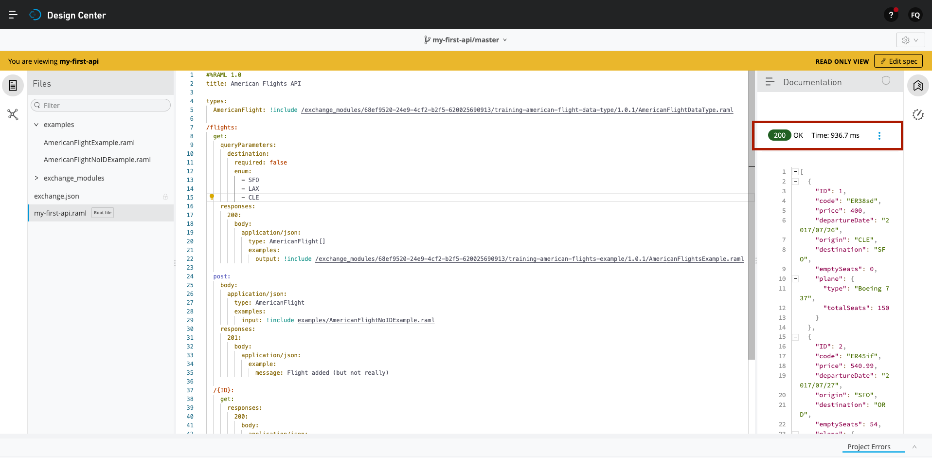Viewport: 932px width, 458px height.
Task: Click the shield icon in Documentation header
Action: [x=886, y=81]
